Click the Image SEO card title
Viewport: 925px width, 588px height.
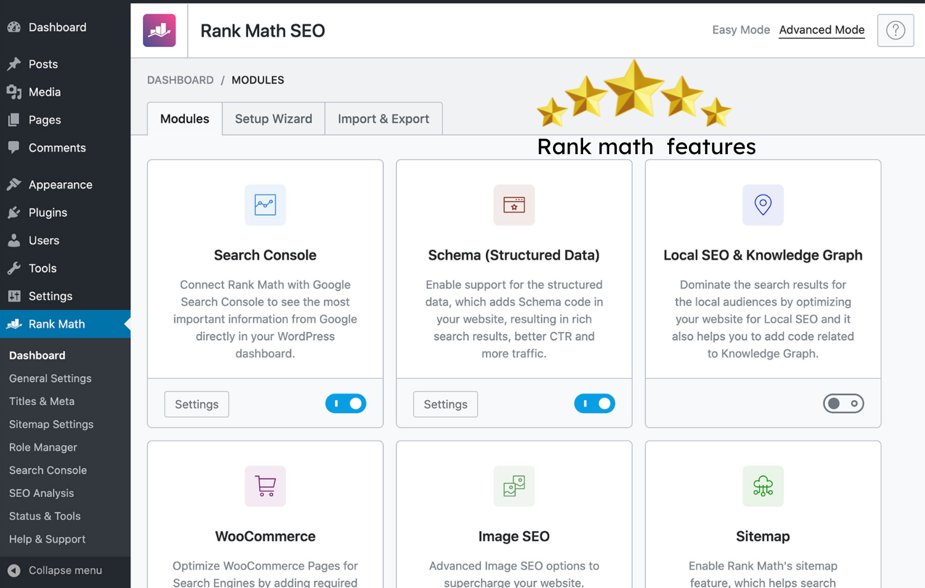coord(514,536)
